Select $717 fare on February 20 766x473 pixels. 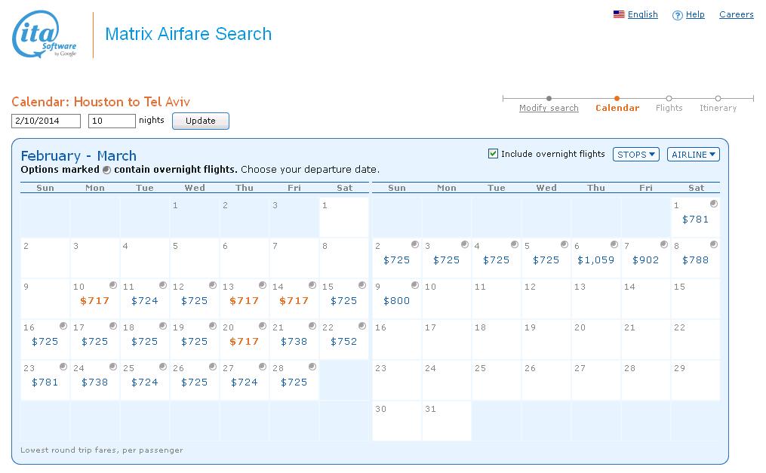coord(245,342)
